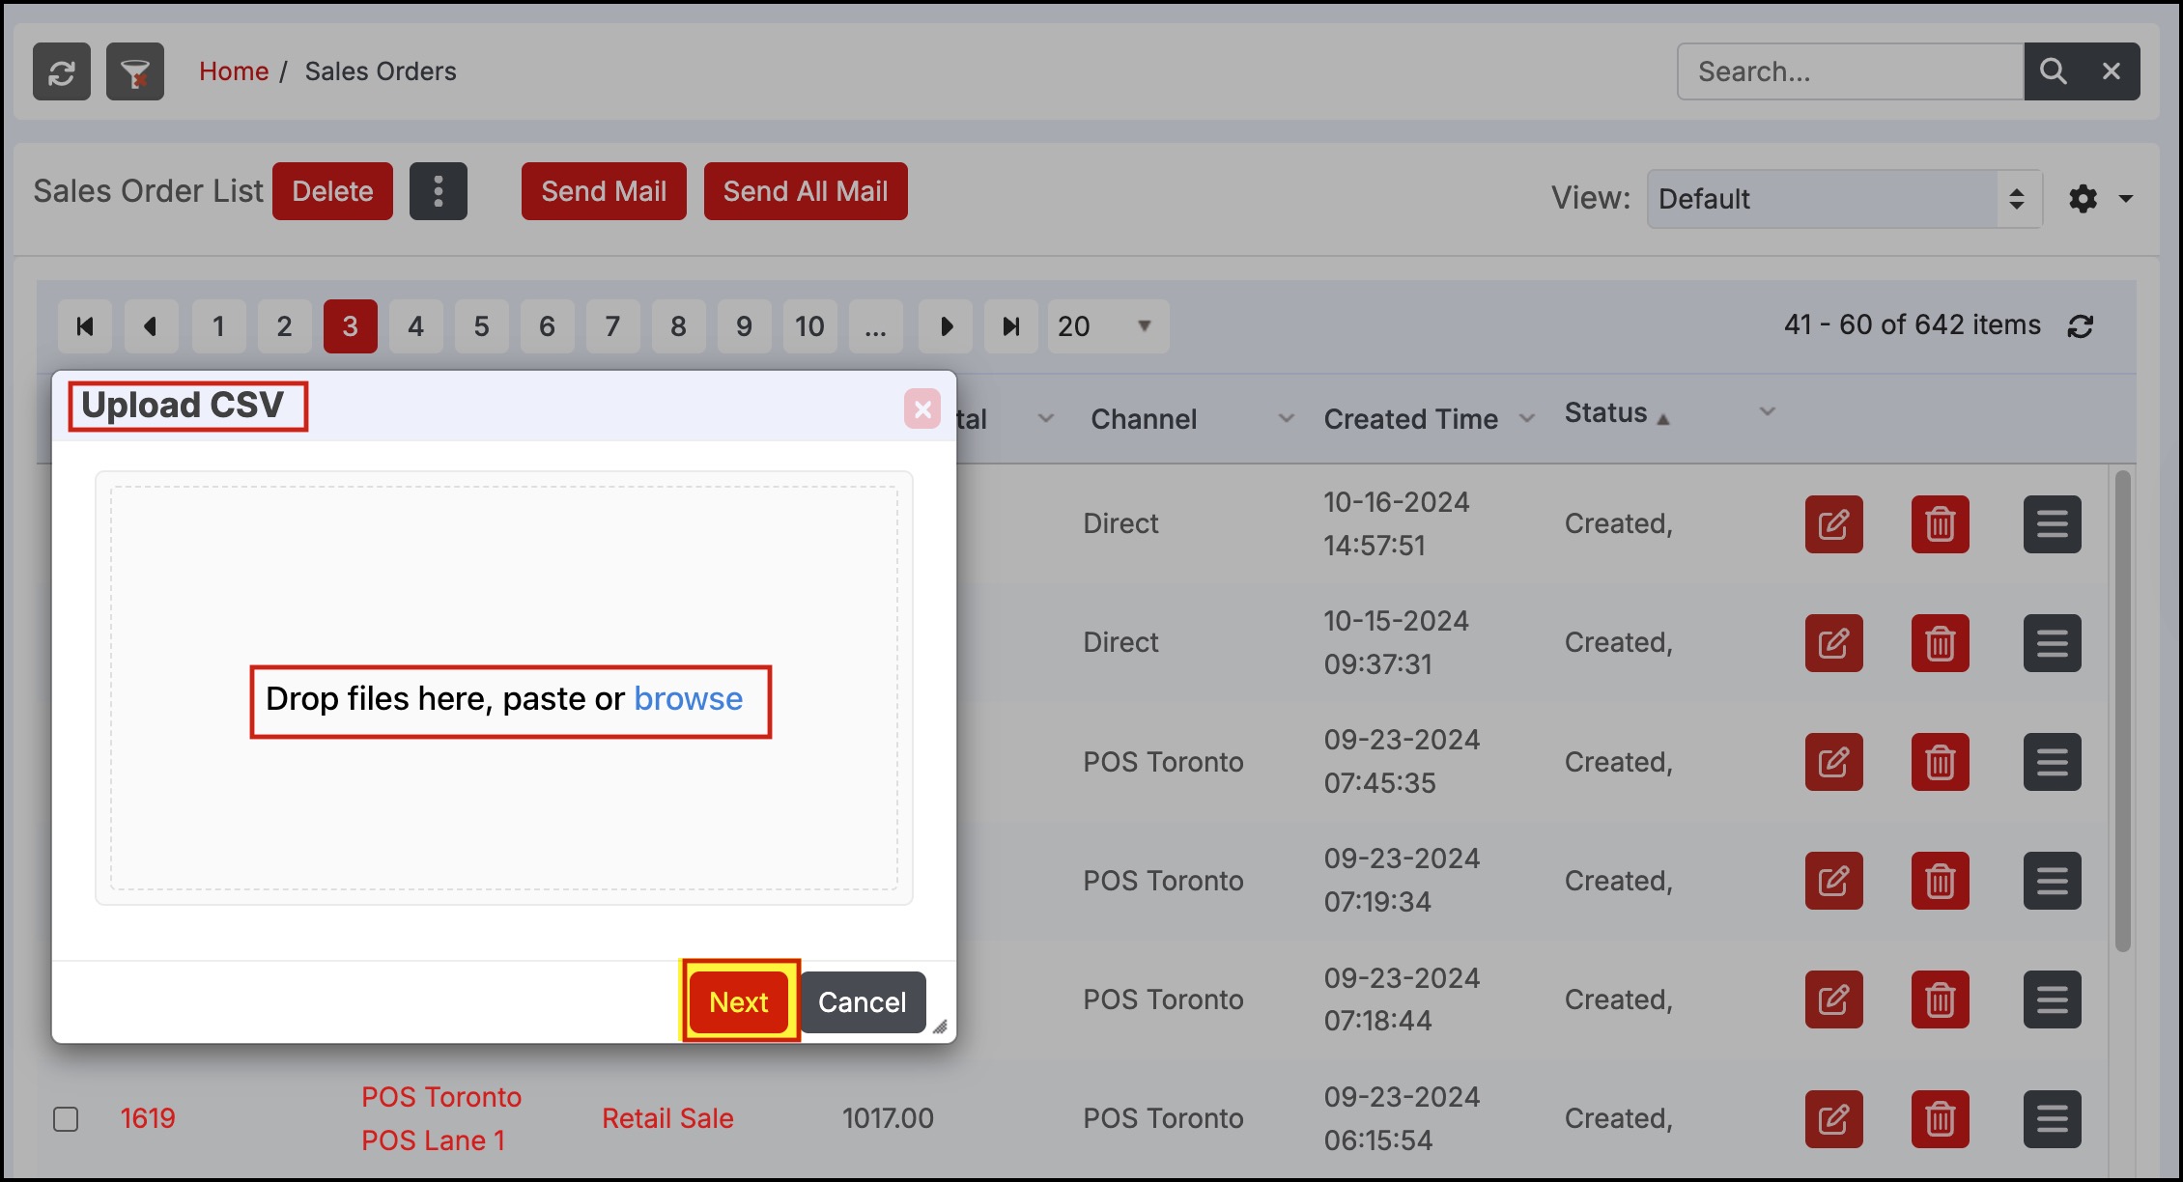The width and height of the screenshot is (2183, 1182).
Task: Open the View dropdown set to Default
Action: tap(1843, 199)
